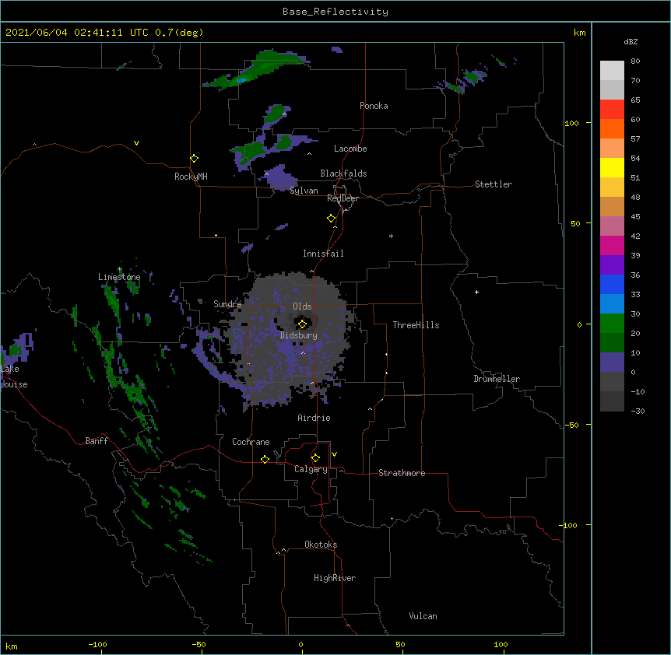The height and width of the screenshot is (655, 671).
Task: Select the ThreeHills label
Action: click(416, 325)
